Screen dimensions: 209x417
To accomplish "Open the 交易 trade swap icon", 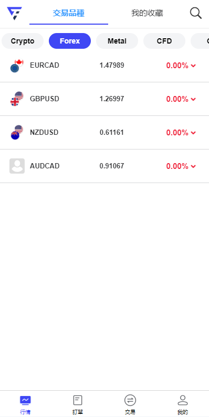I will point(130,400).
